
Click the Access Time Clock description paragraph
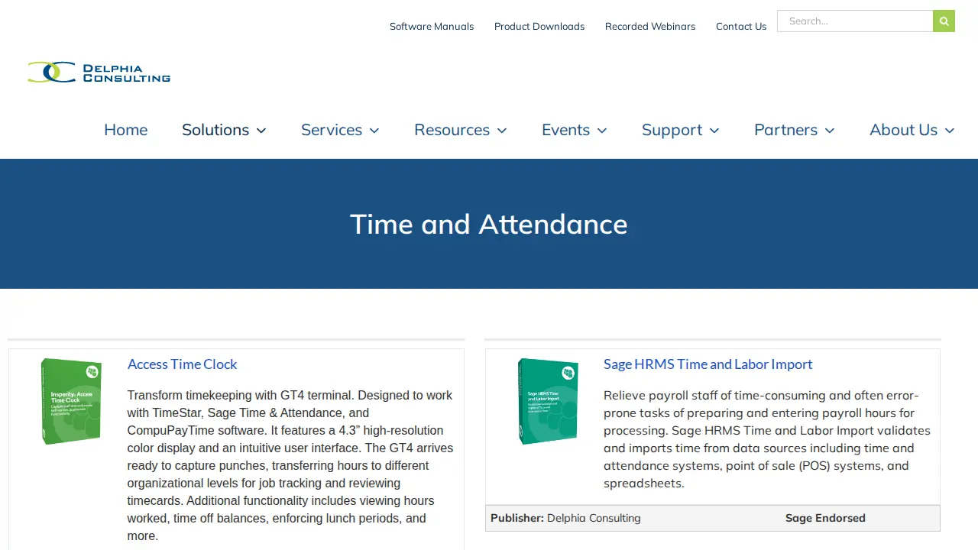pyautogui.click(x=290, y=465)
